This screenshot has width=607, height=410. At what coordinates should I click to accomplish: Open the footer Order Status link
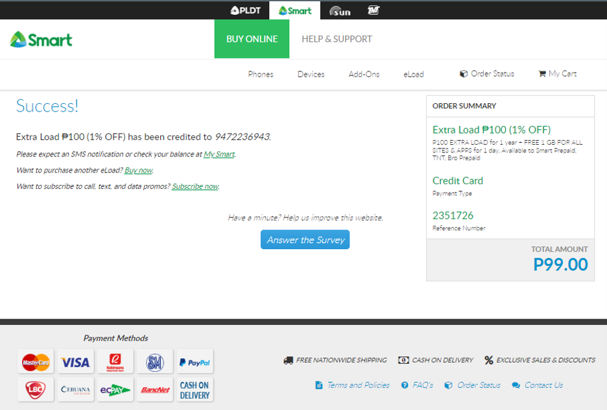coord(479,385)
